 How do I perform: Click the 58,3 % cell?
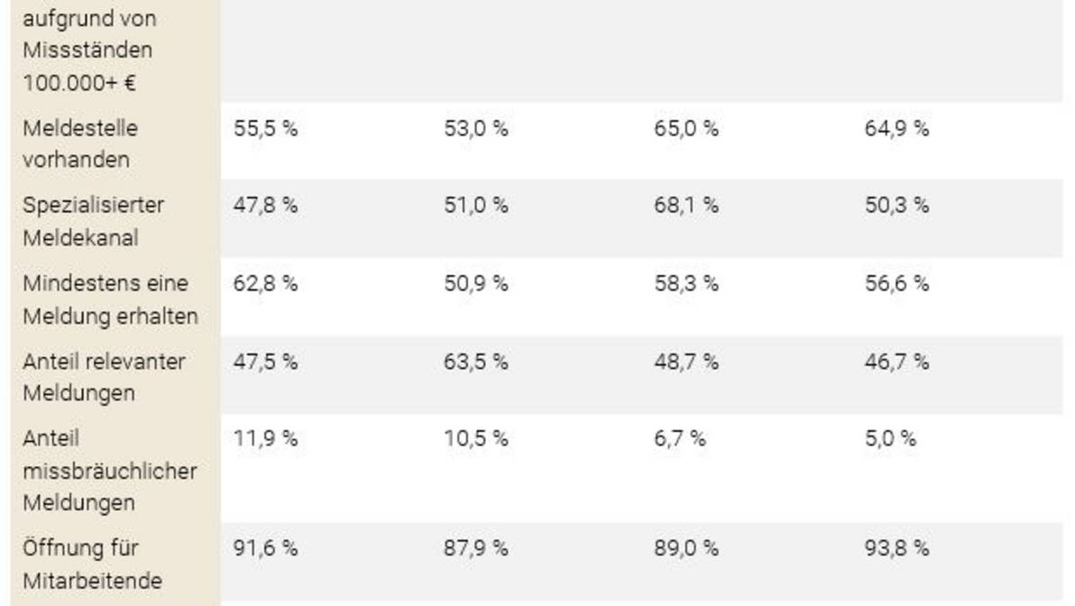tap(686, 283)
